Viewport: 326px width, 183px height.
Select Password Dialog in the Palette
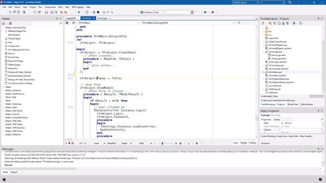click(x=15, y=61)
